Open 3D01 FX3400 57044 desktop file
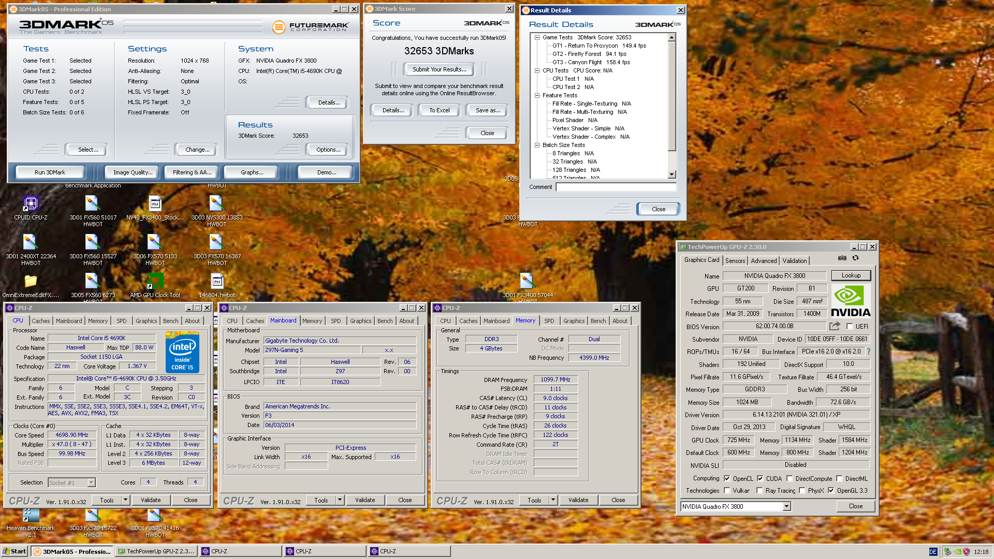Screen dimensions: 994x559 (528, 287)
